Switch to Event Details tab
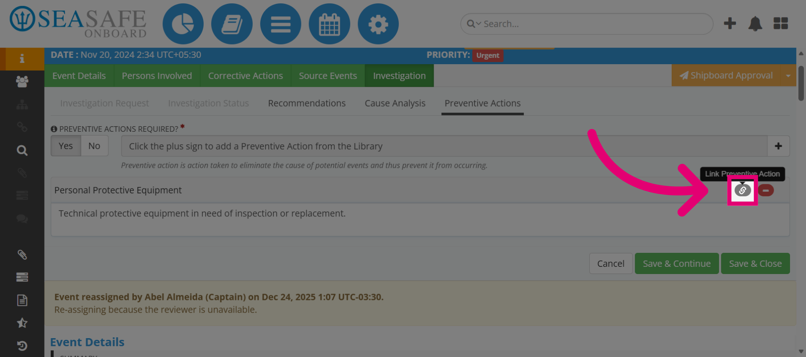The width and height of the screenshot is (806, 357). [79, 76]
